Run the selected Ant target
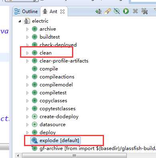Screen dimensions: 156x158 [x=126, y=11]
